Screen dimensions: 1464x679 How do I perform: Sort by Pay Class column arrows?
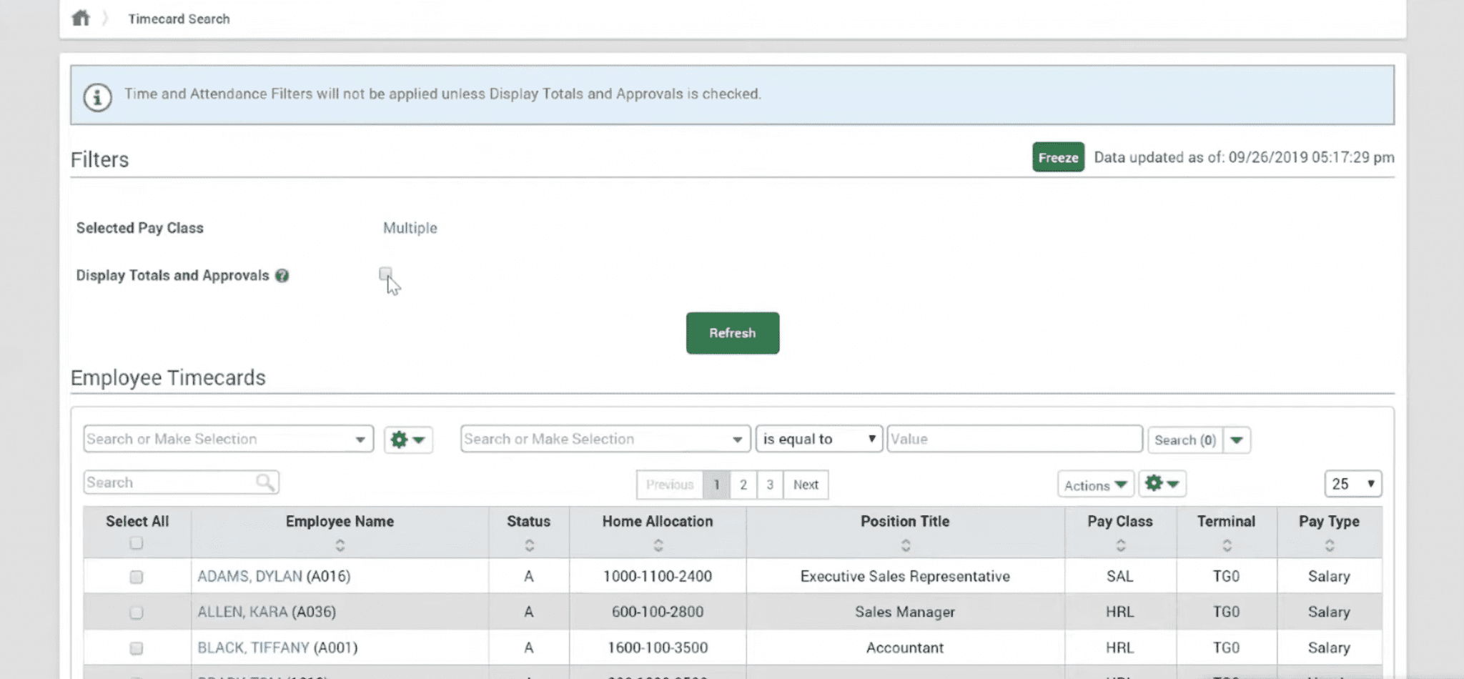1120,545
